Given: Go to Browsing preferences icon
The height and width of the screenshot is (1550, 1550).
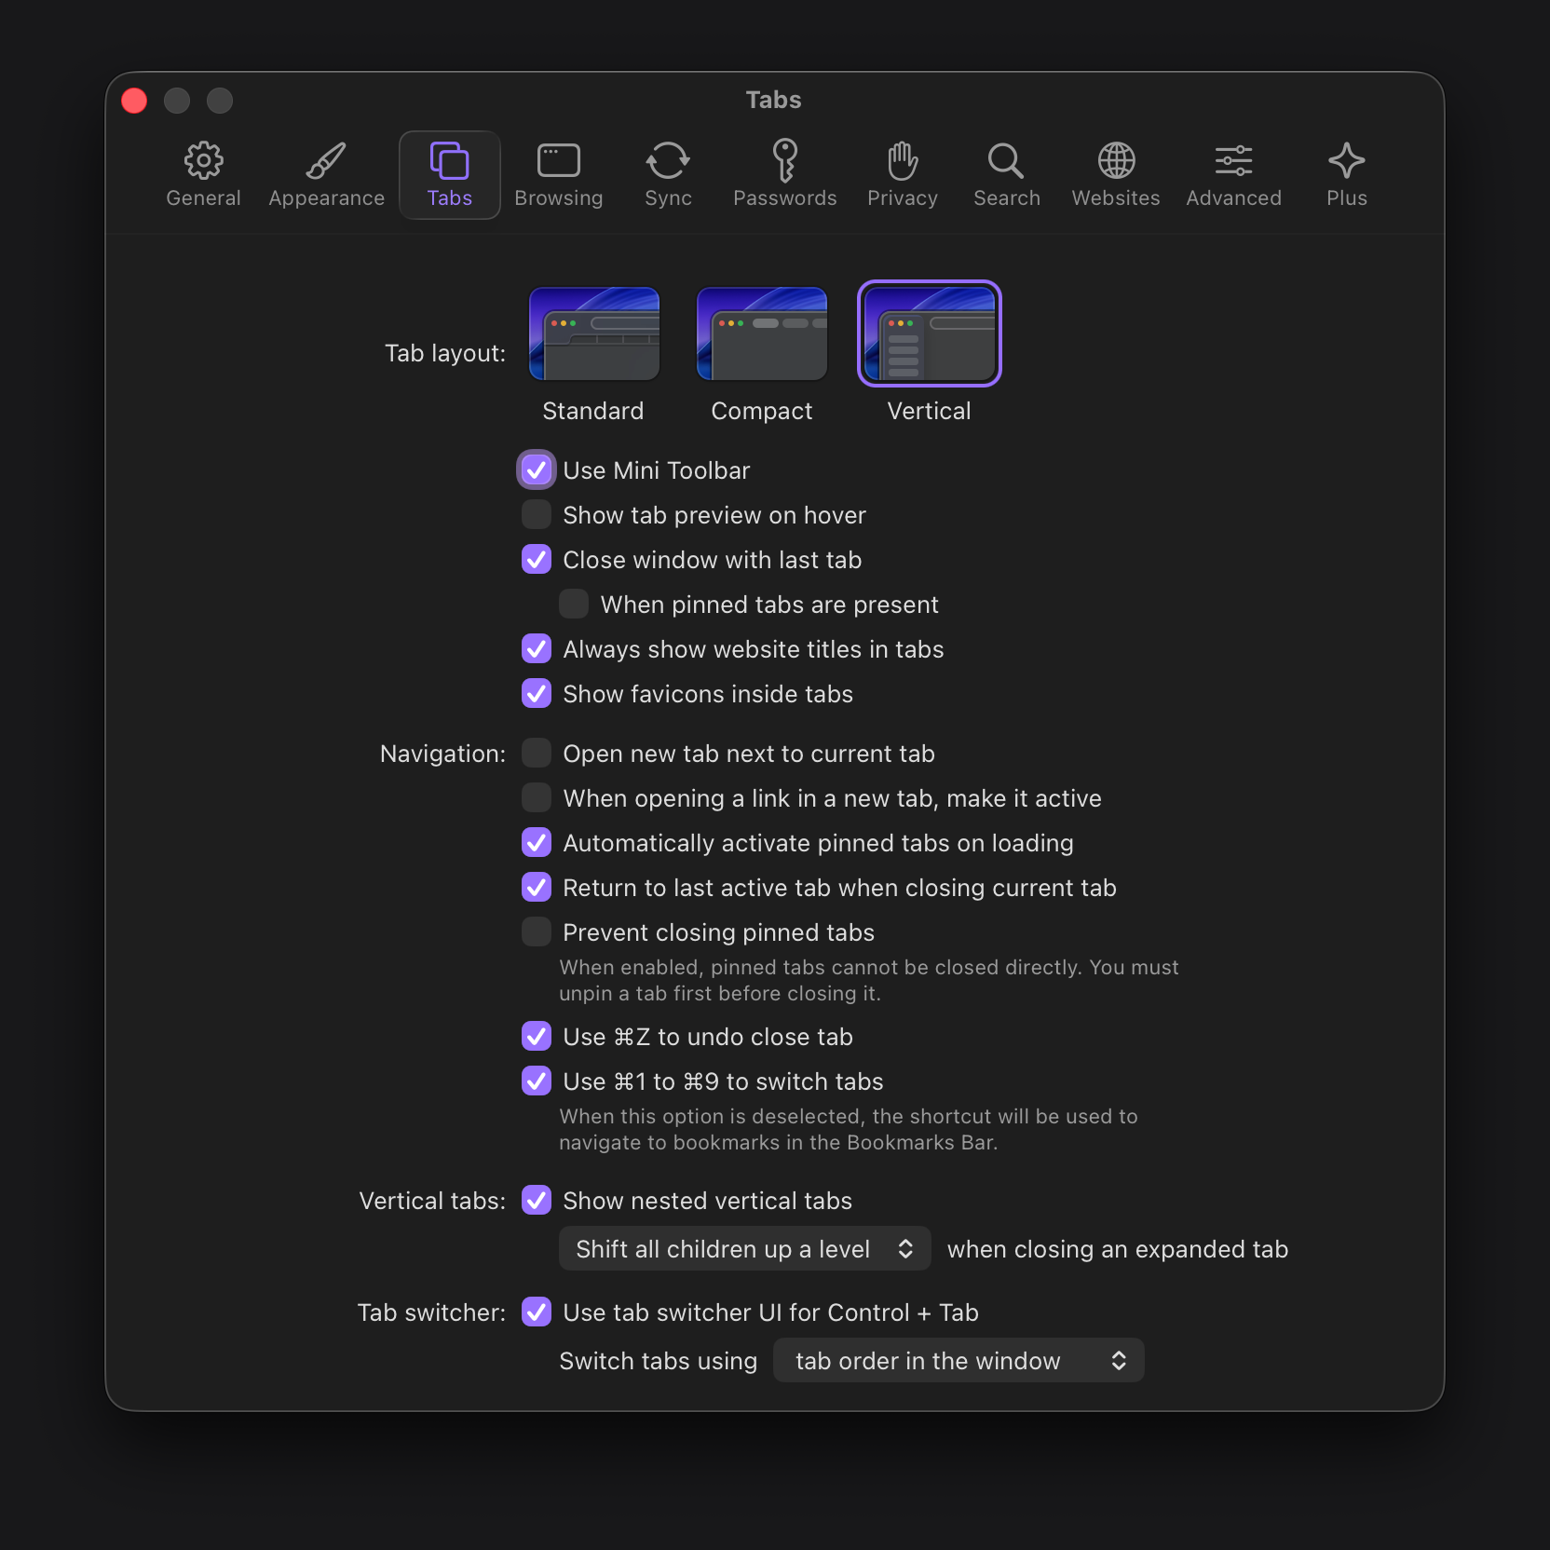Looking at the screenshot, I should [x=558, y=161].
